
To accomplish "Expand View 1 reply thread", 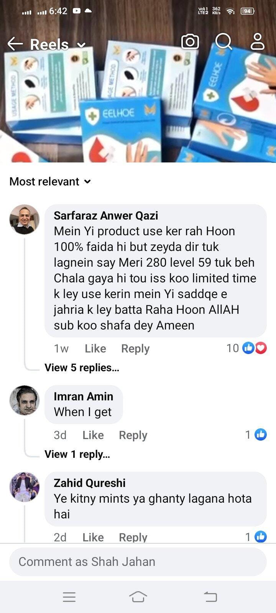I will tap(77, 454).
